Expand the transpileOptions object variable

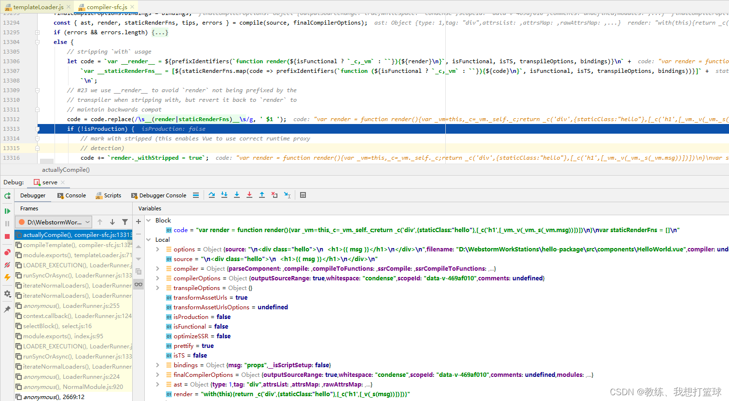[158, 288]
